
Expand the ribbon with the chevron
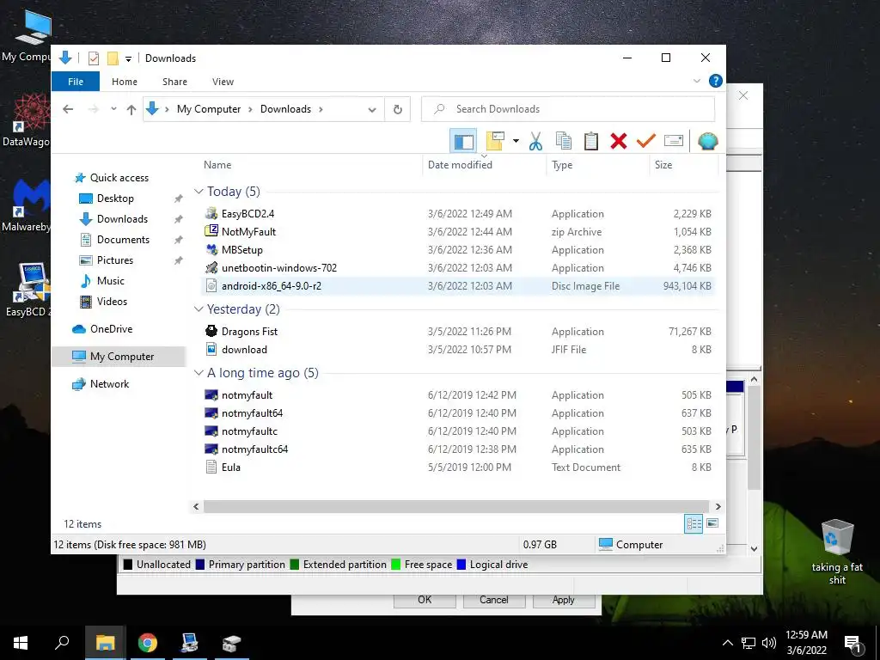[x=697, y=81]
